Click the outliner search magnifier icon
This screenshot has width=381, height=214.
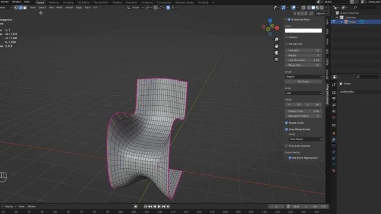(x=355, y=8)
